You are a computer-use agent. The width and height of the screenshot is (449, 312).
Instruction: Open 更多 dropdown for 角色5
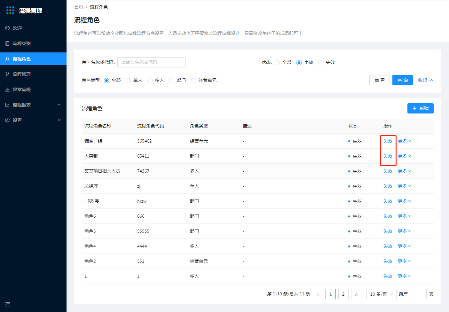pos(404,231)
